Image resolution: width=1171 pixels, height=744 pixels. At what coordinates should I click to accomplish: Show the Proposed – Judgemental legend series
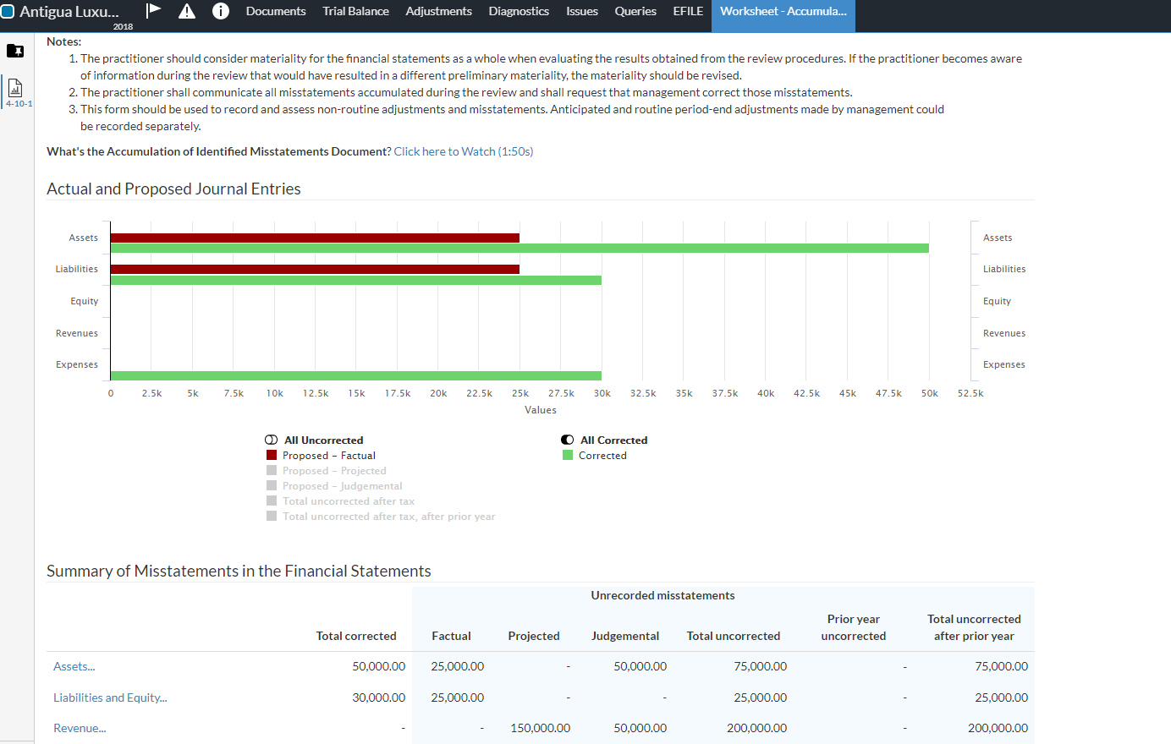click(342, 486)
